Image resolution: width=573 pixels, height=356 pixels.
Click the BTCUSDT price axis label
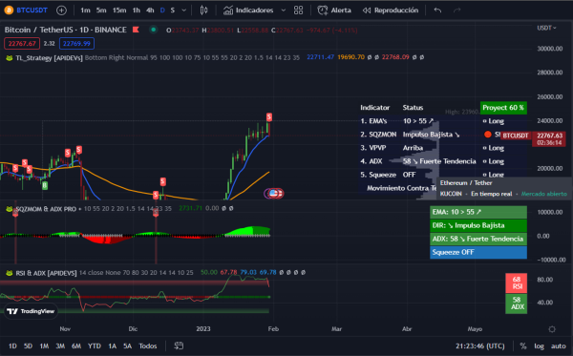tap(516, 136)
